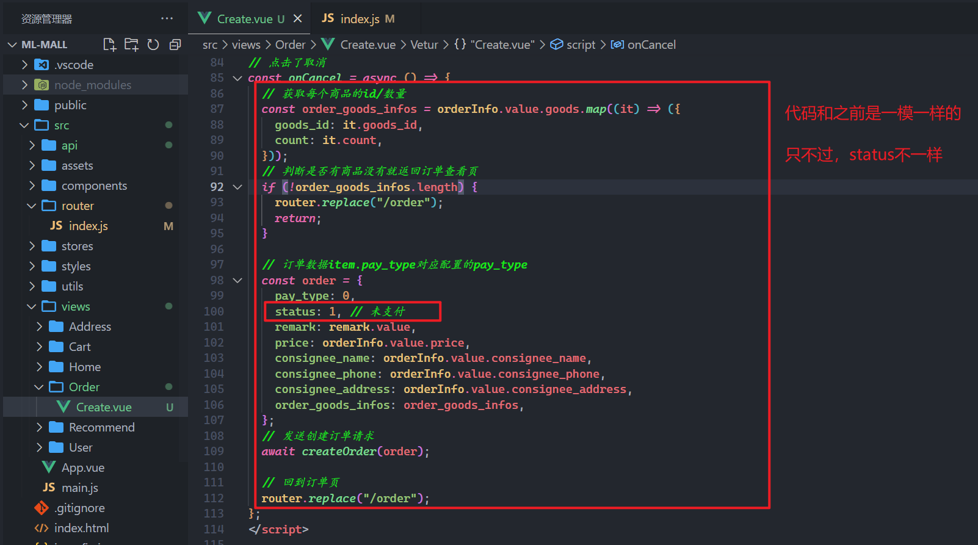Collapse the src folder
Viewport: 978px width, 545px height.
tap(24, 125)
